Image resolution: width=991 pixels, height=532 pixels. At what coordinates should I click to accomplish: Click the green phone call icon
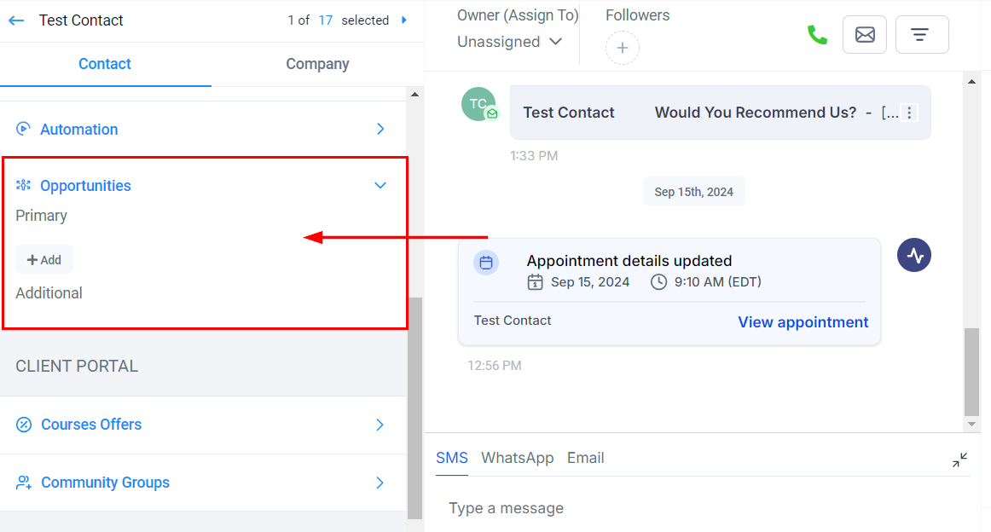[x=817, y=35]
